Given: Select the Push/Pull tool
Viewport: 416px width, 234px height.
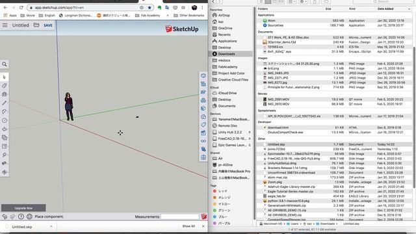Looking at the screenshot, I should click(5, 129).
